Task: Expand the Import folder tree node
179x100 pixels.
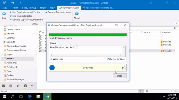Action: (x=2, y=54)
